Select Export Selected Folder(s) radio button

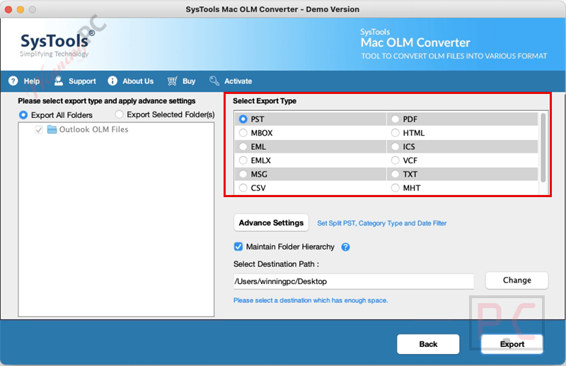click(119, 114)
